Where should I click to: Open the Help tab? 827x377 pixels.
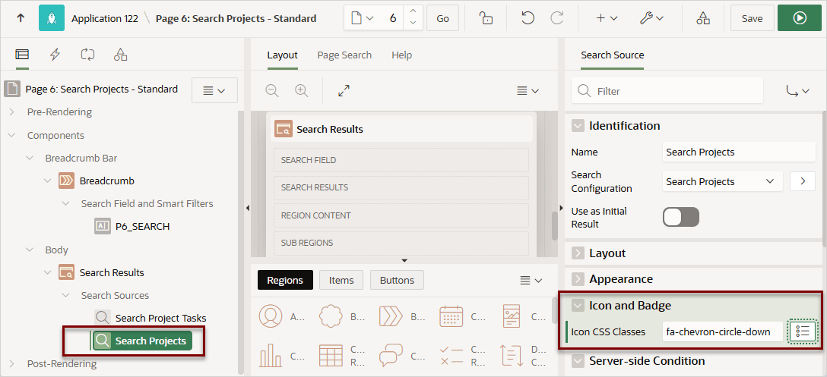(x=402, y=55)
